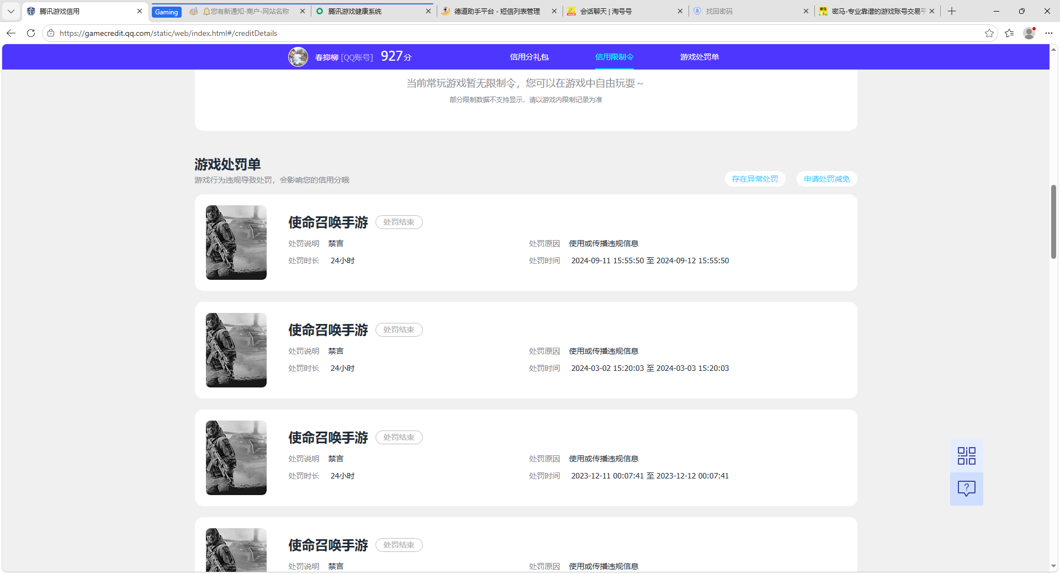
Task: Select the 2023-12-11 00:07:41 penalty time text
Action: (650, 476)
